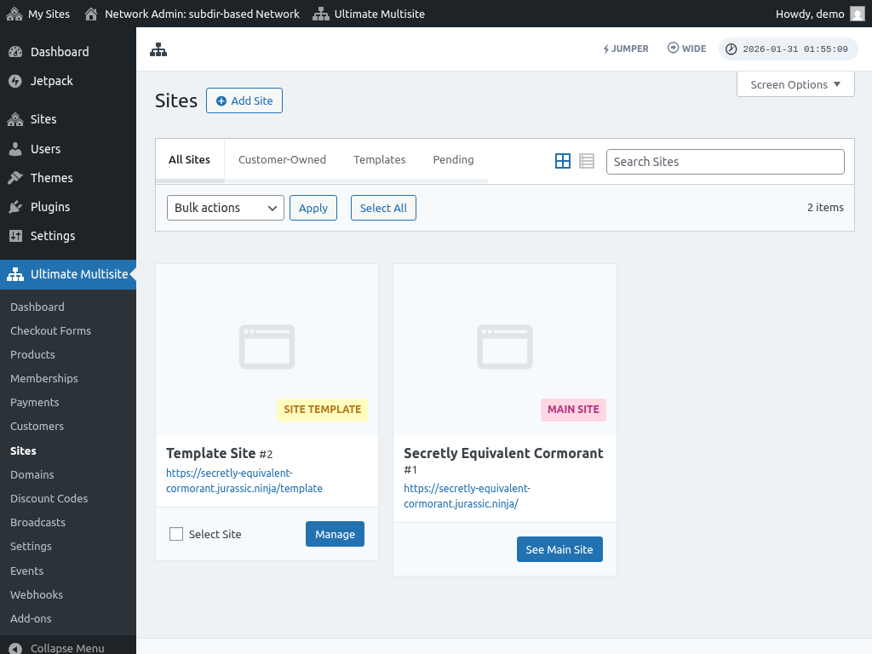
Task: Click the Secretly Equivalent Cormorant title
Action: tap(503, 453)
